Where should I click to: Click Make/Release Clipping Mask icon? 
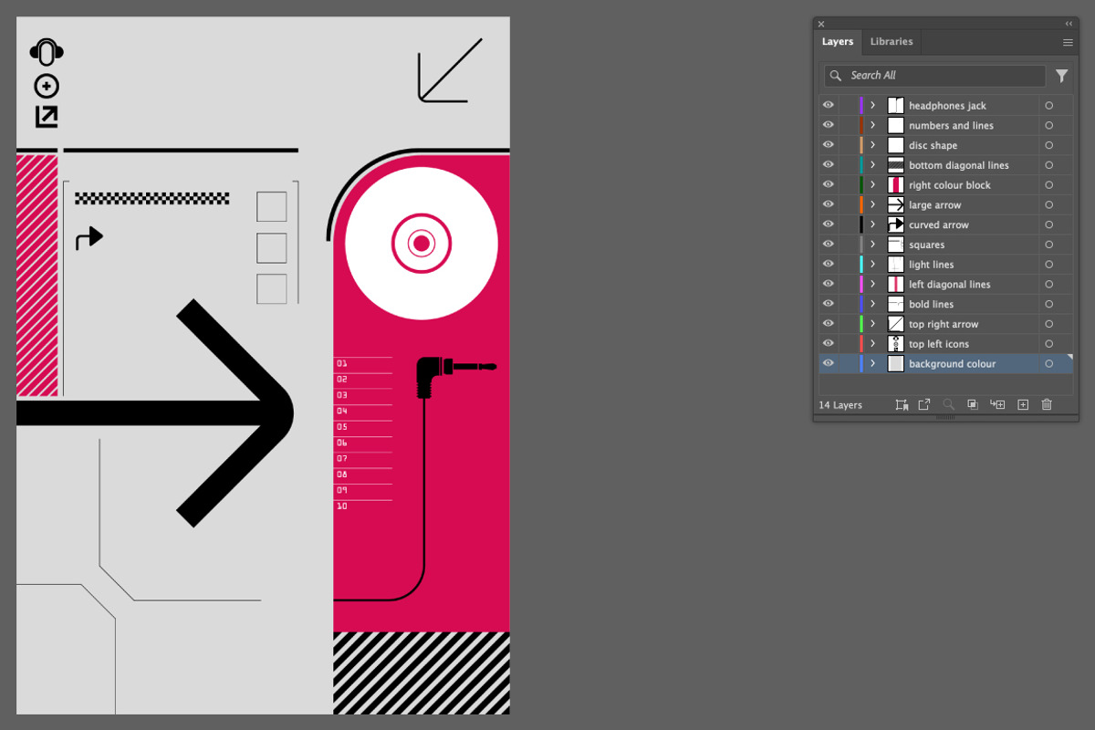click(x=973, y=404)
